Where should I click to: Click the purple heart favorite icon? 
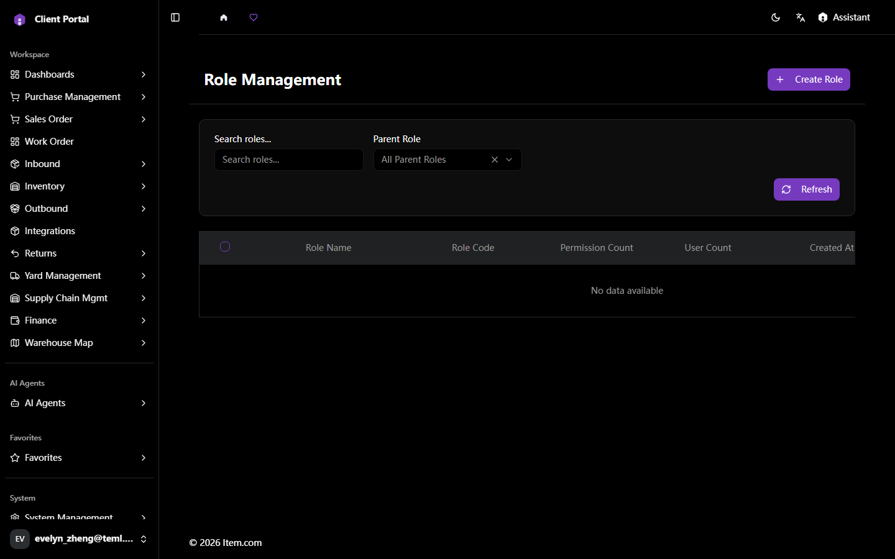tap(254, 17)
